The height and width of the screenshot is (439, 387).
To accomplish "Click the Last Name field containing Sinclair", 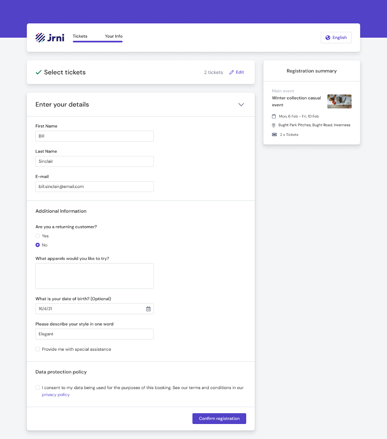I will [x=94, y=161].
